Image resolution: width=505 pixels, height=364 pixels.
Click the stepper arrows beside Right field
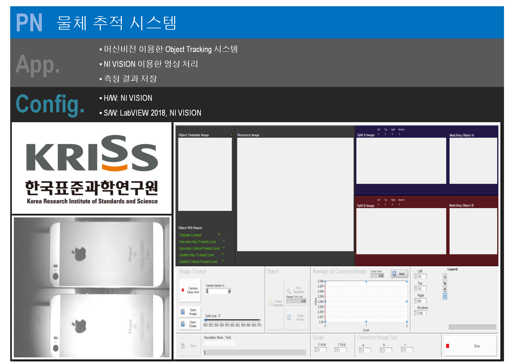pos(415,301)
